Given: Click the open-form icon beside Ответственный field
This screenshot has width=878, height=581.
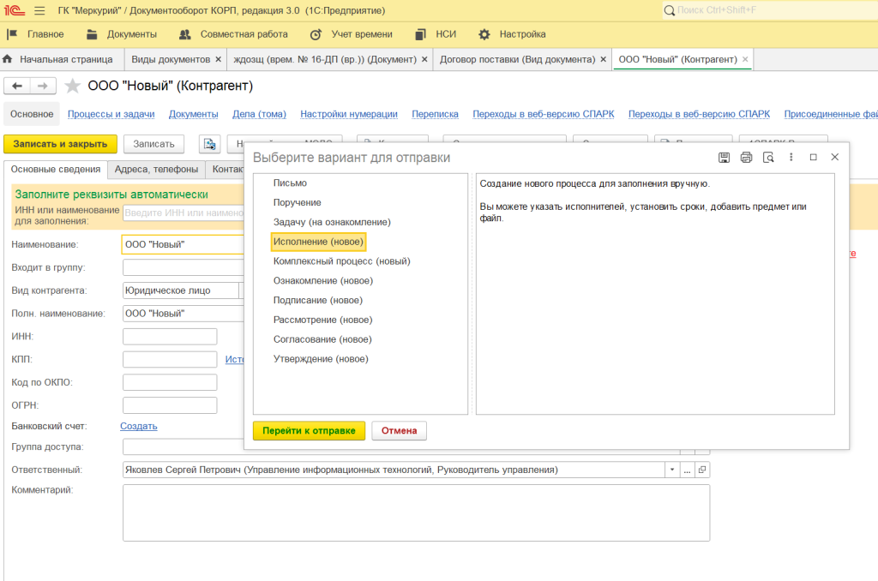Looking at the screenshot, I should click(702, 470).
